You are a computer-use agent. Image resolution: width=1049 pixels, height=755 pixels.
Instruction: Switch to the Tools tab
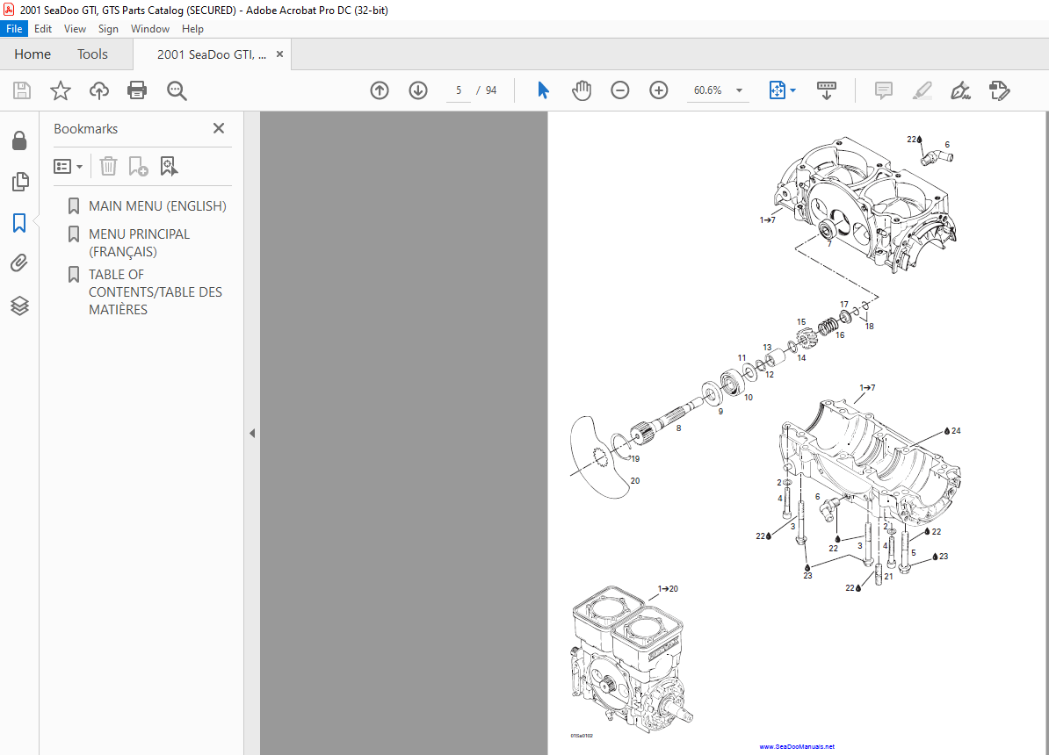click(x=92, y=54)
